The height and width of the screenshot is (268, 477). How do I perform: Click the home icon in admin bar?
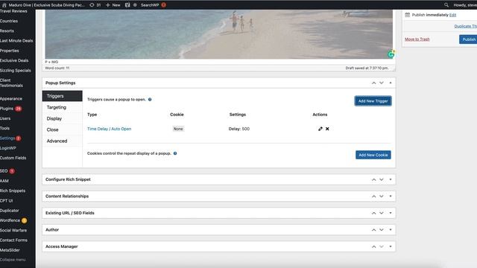click(4, 5)
